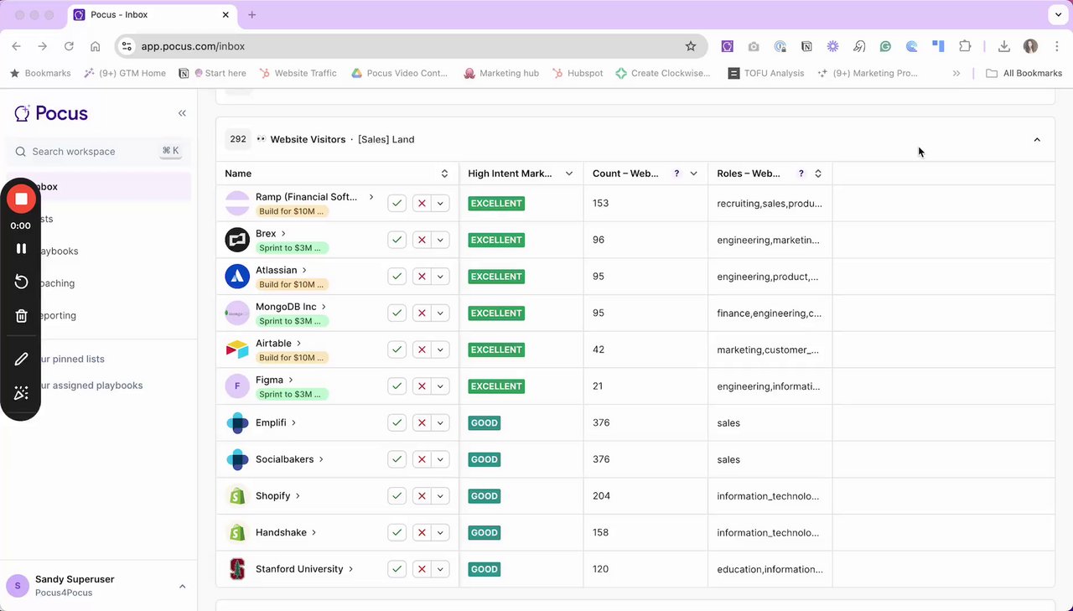The width and height of the screenshot is (1073, 611).
Task: Bookmark this page with the star icon
Action: (x=691, y=46)
